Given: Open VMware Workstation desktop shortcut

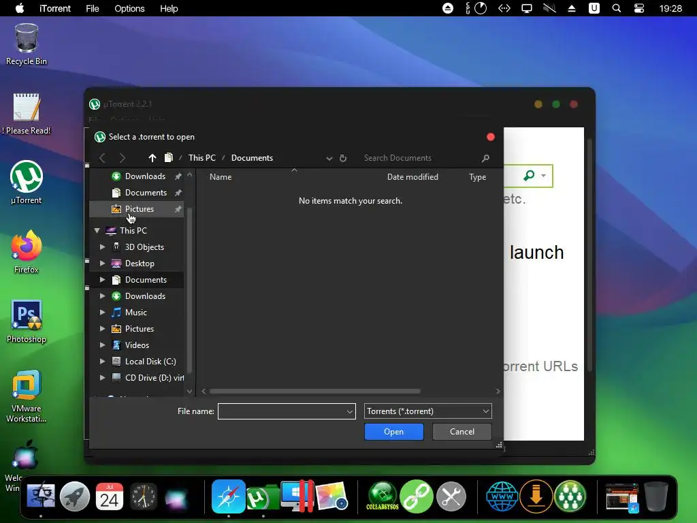Looking at the screenshot, I should point(27,396).
